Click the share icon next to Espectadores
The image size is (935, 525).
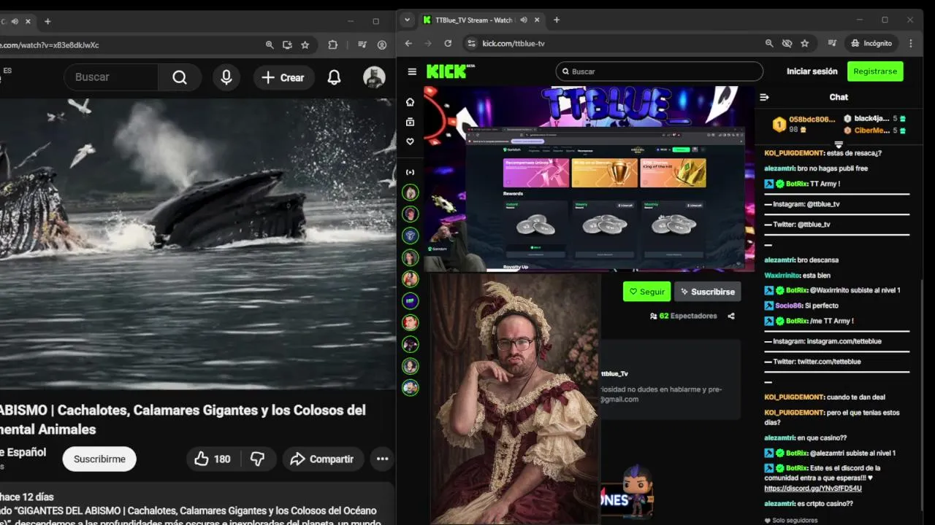tap(731, 316)
